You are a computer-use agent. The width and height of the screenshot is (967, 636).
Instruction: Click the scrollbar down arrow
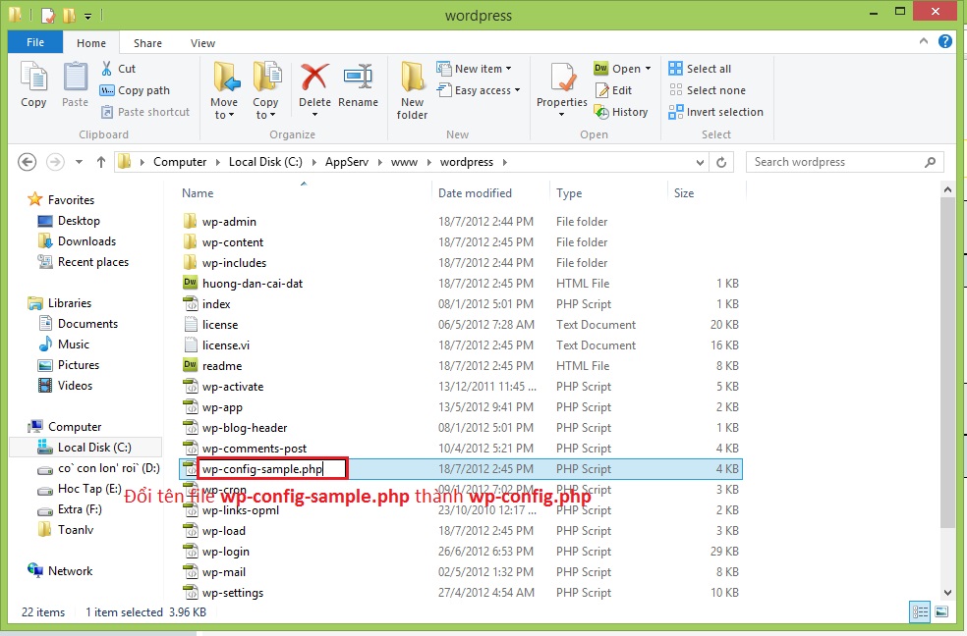[947, 592]
